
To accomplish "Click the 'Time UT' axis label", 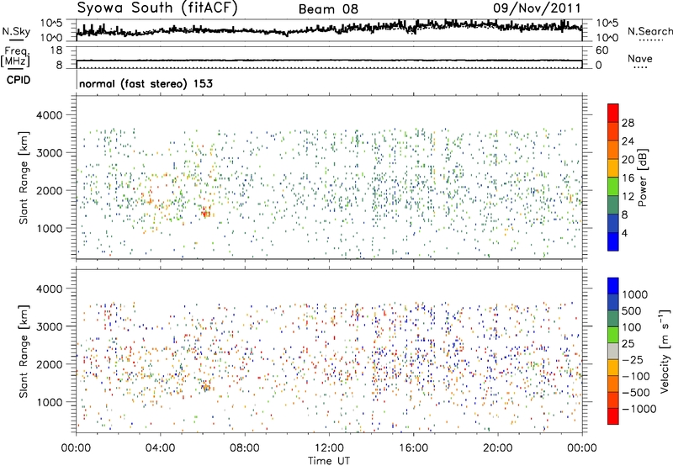I will click(329, 460).
